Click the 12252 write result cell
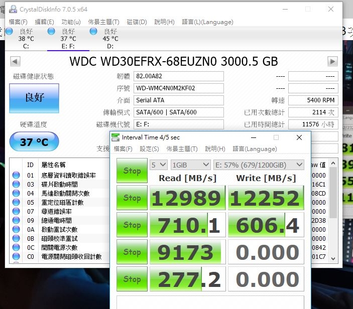 pyautogui.click(x=266, y=198)
